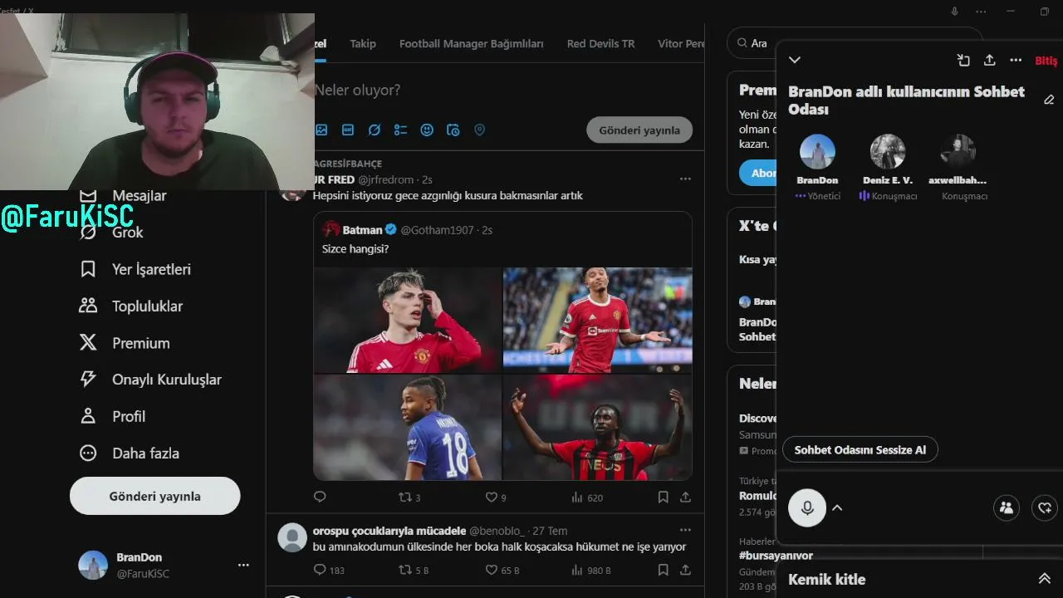Open the Space participants people icon
This screenshot has width=1063, height=598.
pos(1007,507)
